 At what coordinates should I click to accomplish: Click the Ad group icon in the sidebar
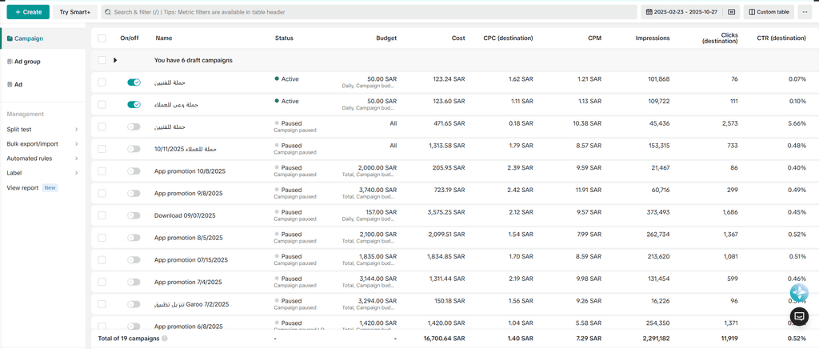9,62
